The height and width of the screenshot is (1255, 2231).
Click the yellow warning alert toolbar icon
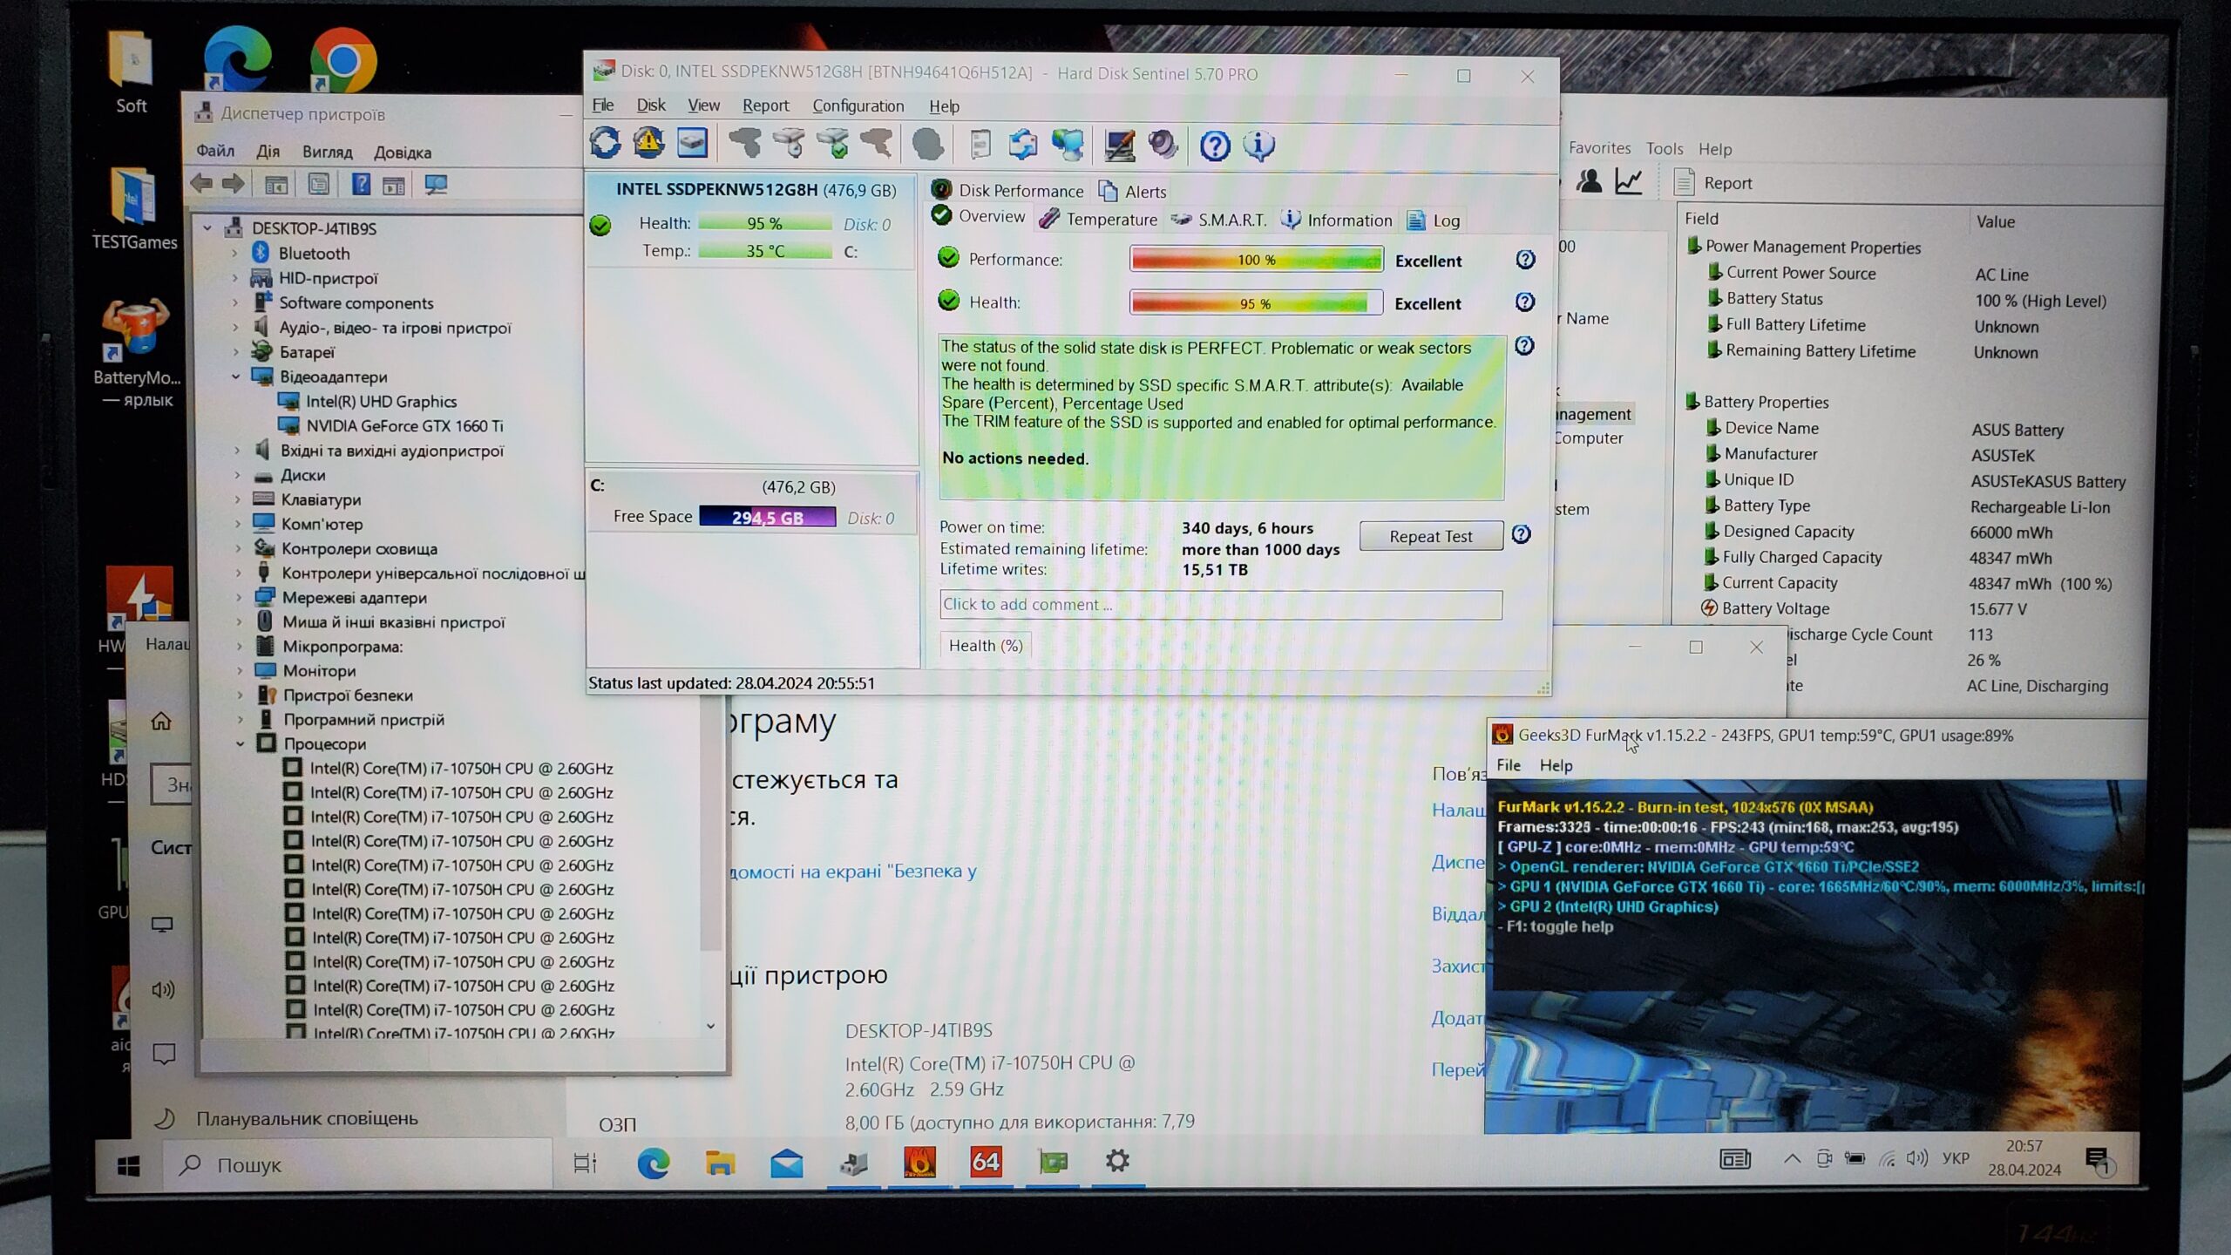(x=648, y=144)
